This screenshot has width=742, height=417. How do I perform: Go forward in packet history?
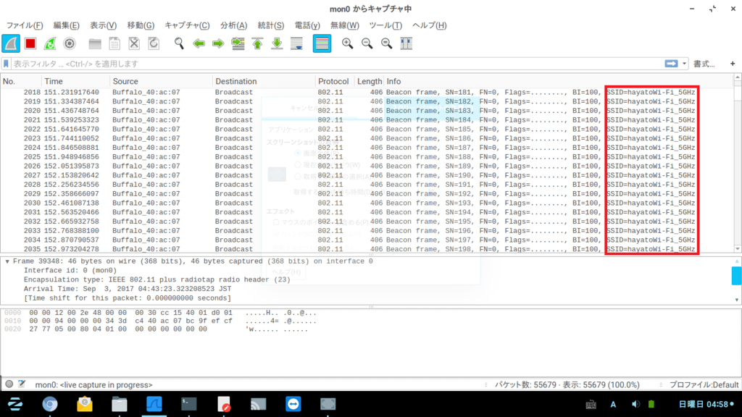point(218,43)
